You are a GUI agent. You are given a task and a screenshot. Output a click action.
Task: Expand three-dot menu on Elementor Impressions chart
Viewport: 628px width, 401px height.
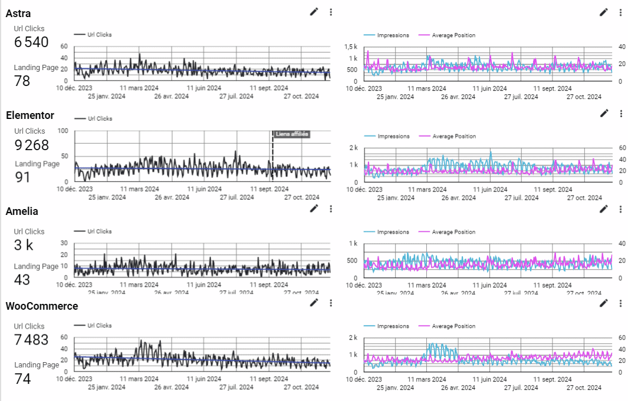(x=620, y=113)
